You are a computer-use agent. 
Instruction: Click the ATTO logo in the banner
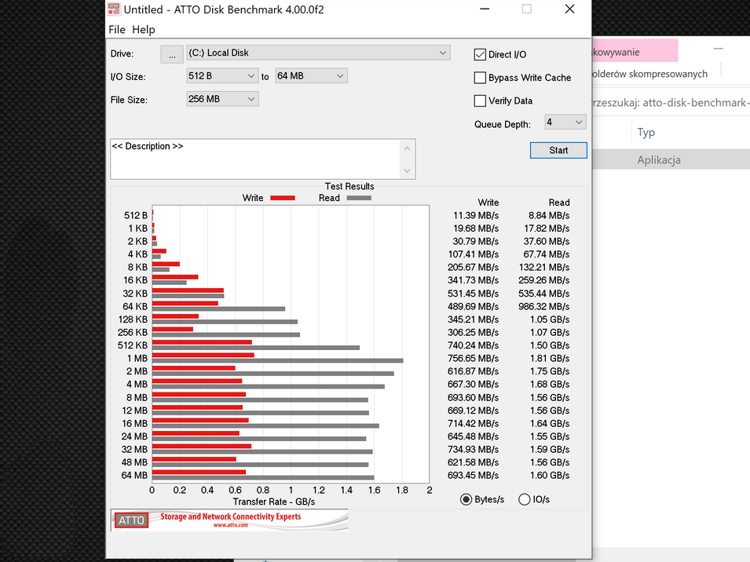click(131, 520)
